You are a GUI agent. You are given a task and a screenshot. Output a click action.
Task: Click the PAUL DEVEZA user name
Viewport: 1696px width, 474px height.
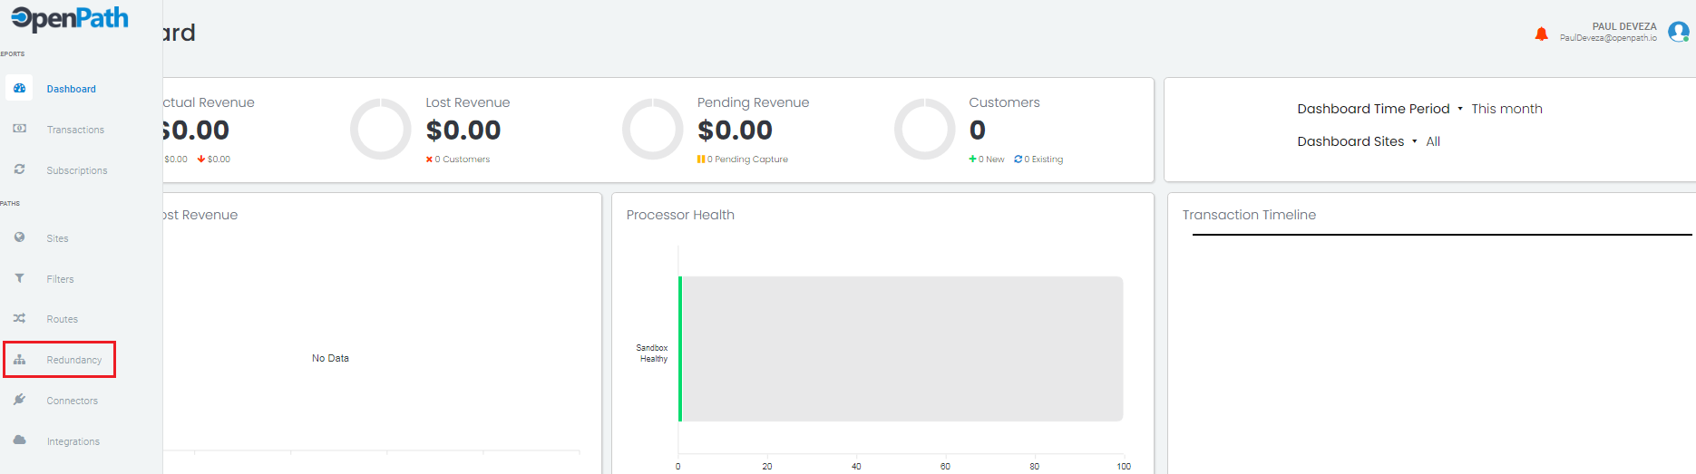pyautogui.click(x=1624, y=26)
